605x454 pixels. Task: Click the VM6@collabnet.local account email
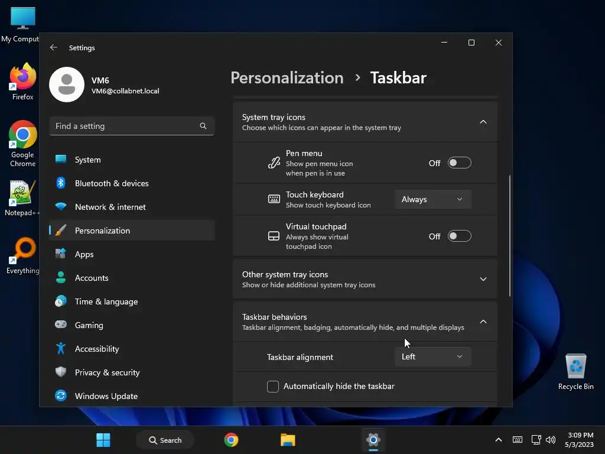pyautogui.click(x=125, y=91)
